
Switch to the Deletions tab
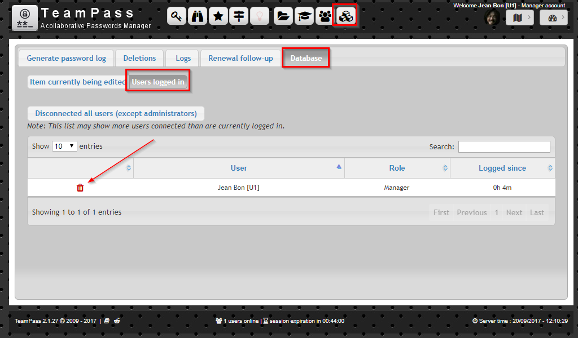click(139, 57)
